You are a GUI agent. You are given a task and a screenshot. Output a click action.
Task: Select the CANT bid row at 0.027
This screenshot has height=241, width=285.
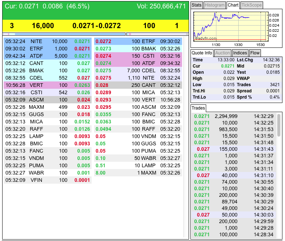click(47, 63)
